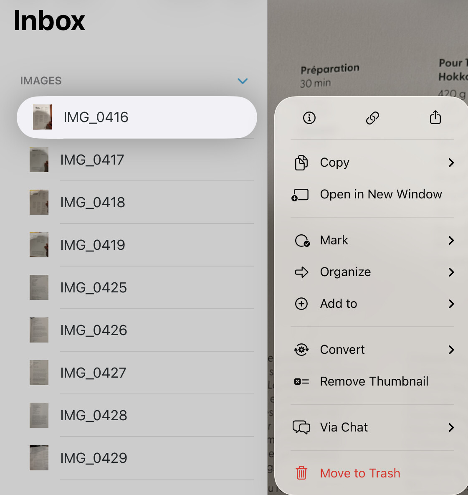Select IMG_0425 in the list
The image size is (468, 495).
point(137,287)
